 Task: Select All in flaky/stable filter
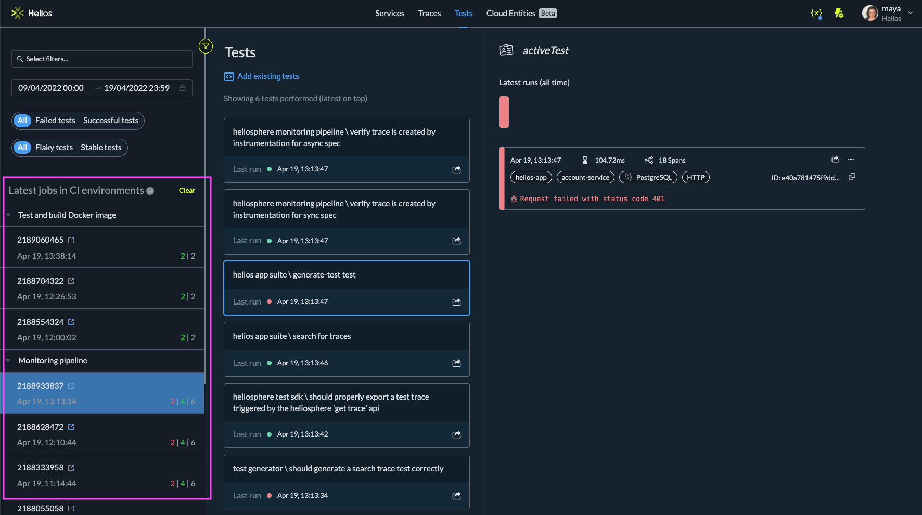[x=22, y=148]
